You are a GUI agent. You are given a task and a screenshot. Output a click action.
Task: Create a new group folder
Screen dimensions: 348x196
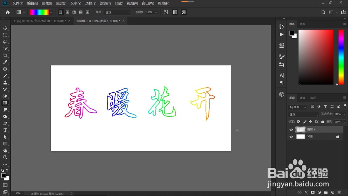coord(326,192)
